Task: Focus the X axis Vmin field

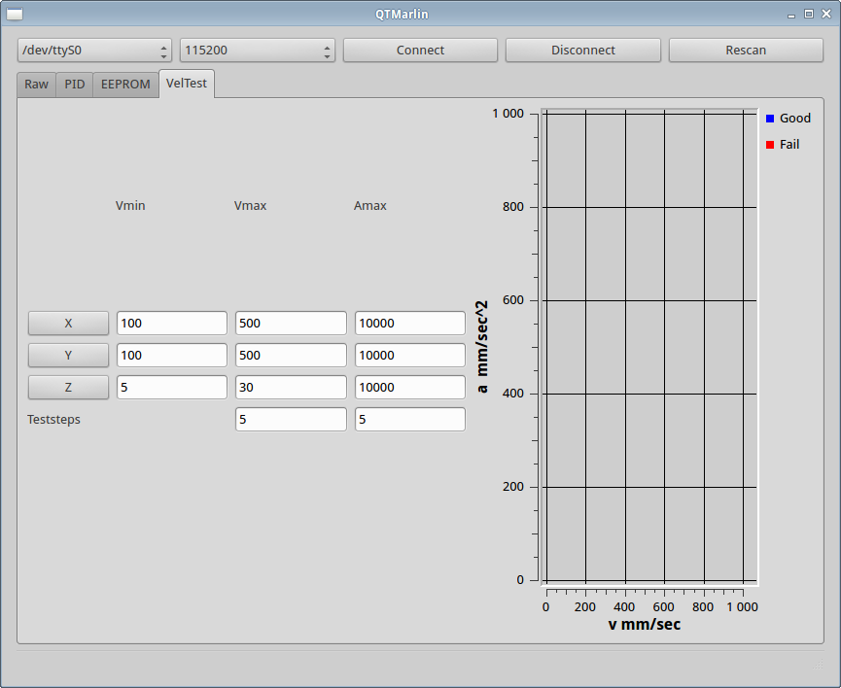Action: 172,324
